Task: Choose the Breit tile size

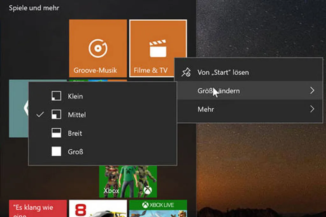Action: click(103, 133)
